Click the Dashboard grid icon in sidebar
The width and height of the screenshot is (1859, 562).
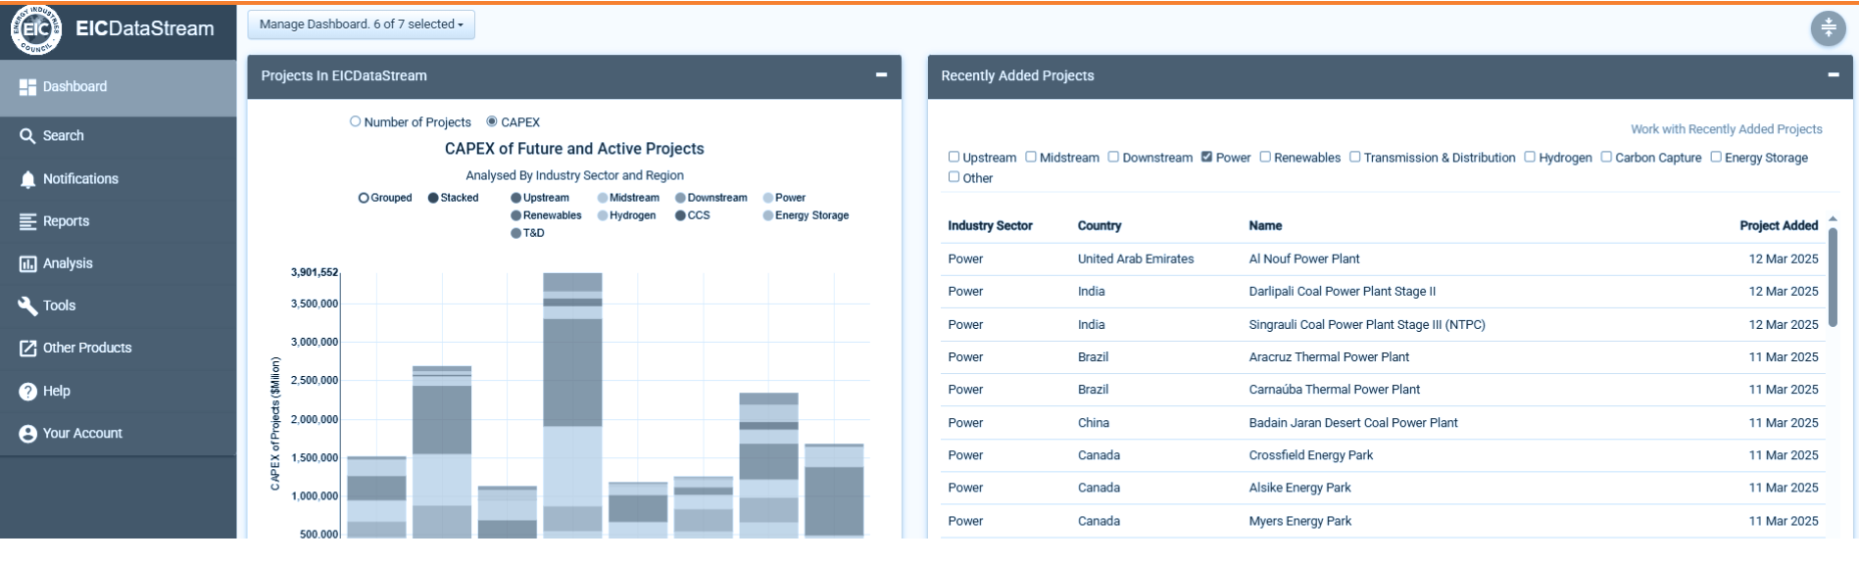click(27, 87)
